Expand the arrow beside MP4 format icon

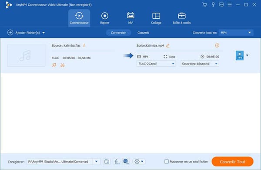(x=248, y=55)
